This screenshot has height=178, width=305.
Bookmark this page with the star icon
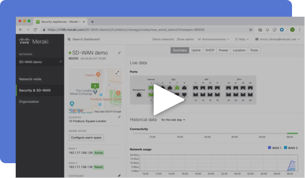250,30
